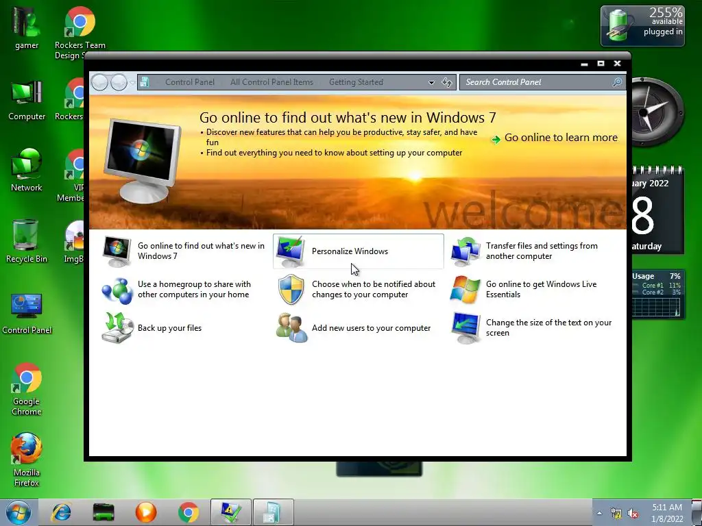Click Go online to get Windows Live Essentials
This screenshot has width=702, height=526.
(542, 290)
